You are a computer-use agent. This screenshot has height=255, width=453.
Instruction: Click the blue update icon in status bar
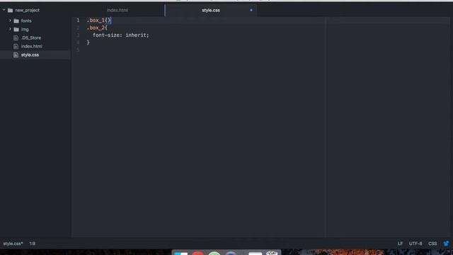[447, 244]
